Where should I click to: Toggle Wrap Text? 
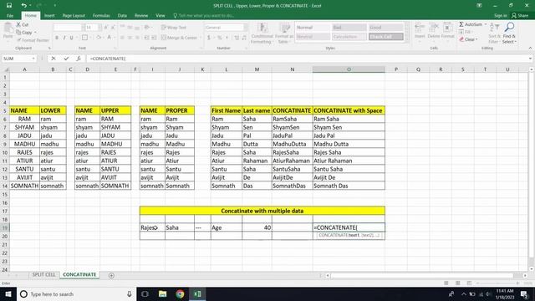tap(174, 28)
